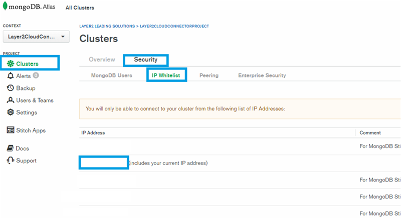Click the Clusters leaf icon in sidebar
401x219 pixels.
coord(10,63)
